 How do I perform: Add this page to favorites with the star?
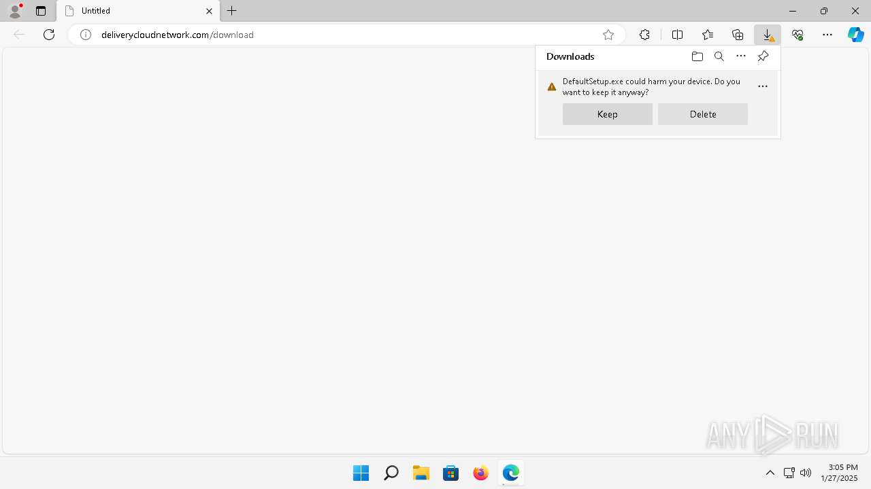(608, 35)
